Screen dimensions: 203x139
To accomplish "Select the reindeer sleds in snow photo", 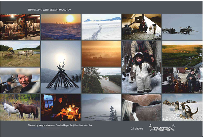I will click(182, 26).
